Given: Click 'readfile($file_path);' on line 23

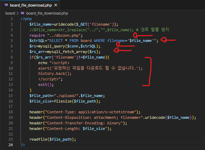Looking at the screenshot, I should [x=53, y=139].
